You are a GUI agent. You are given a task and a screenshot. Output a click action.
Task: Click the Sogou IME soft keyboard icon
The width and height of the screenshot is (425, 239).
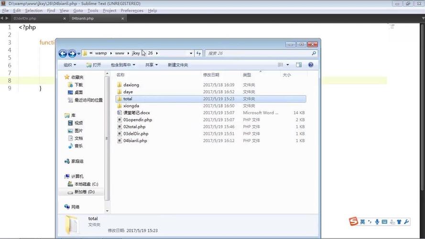tap(384, 222)
